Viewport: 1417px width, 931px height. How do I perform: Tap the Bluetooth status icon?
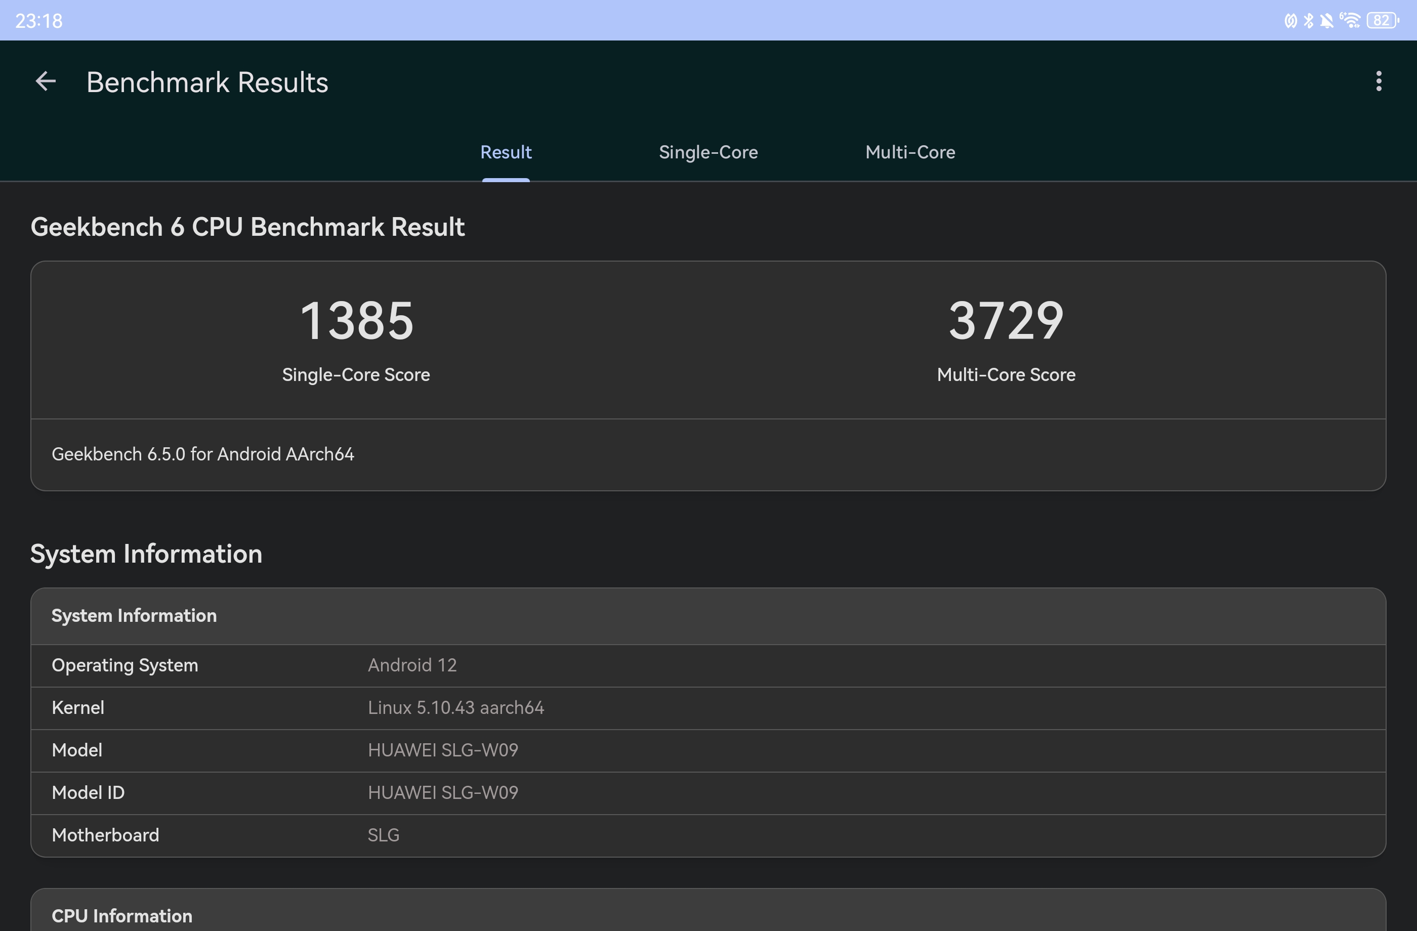pos(1309,21)
